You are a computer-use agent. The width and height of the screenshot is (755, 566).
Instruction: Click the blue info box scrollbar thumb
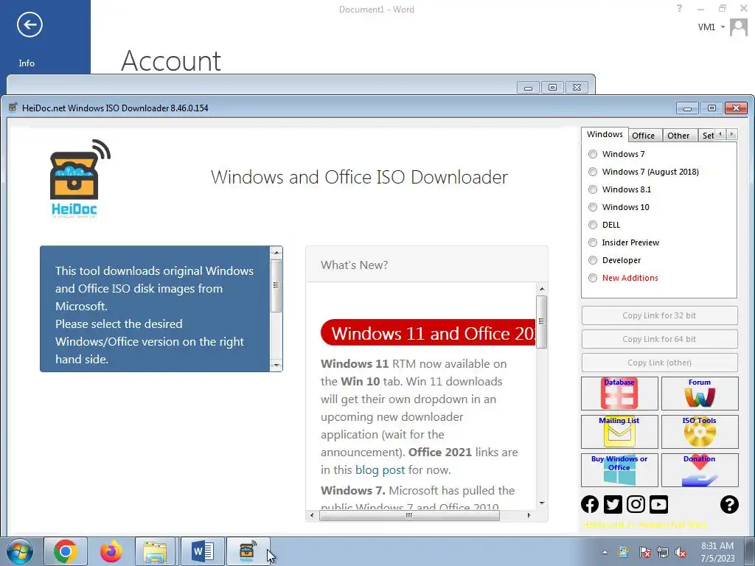[276, 286]
